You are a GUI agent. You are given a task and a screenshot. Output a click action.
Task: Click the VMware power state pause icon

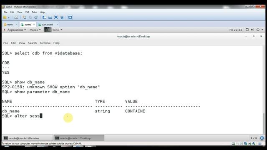[x=5, y=17]
